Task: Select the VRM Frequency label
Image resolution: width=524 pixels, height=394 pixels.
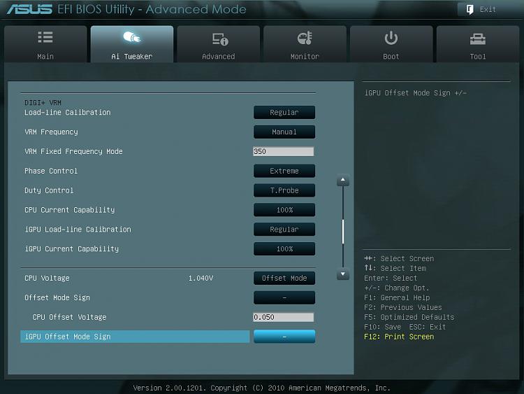Action: [51, 132]
